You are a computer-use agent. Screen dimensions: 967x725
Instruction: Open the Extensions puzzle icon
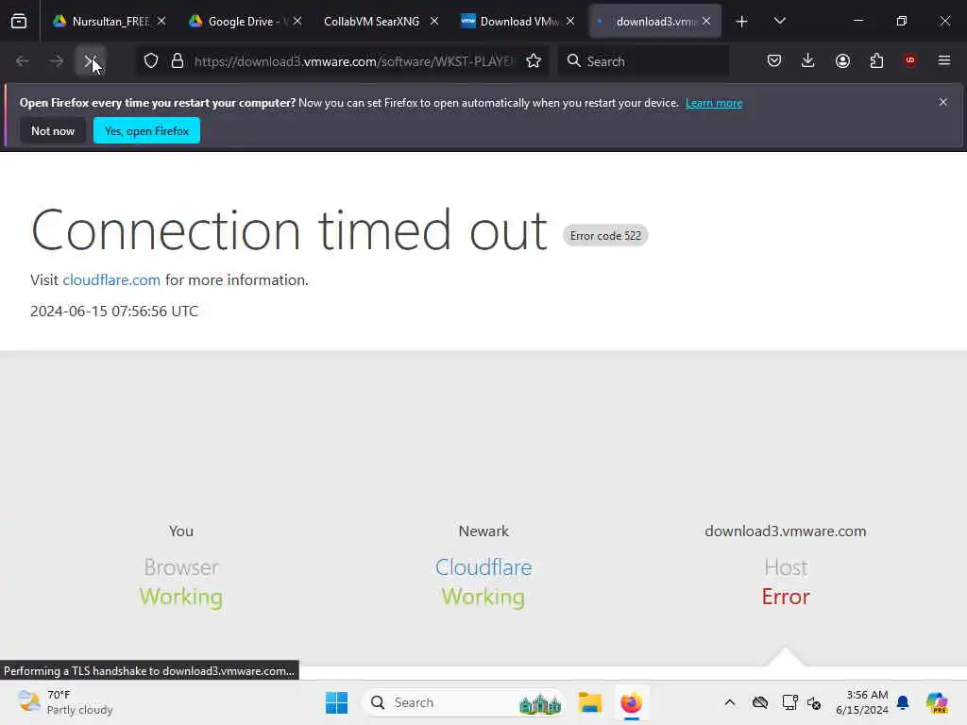pyautogui.click(x=876, y=60)
